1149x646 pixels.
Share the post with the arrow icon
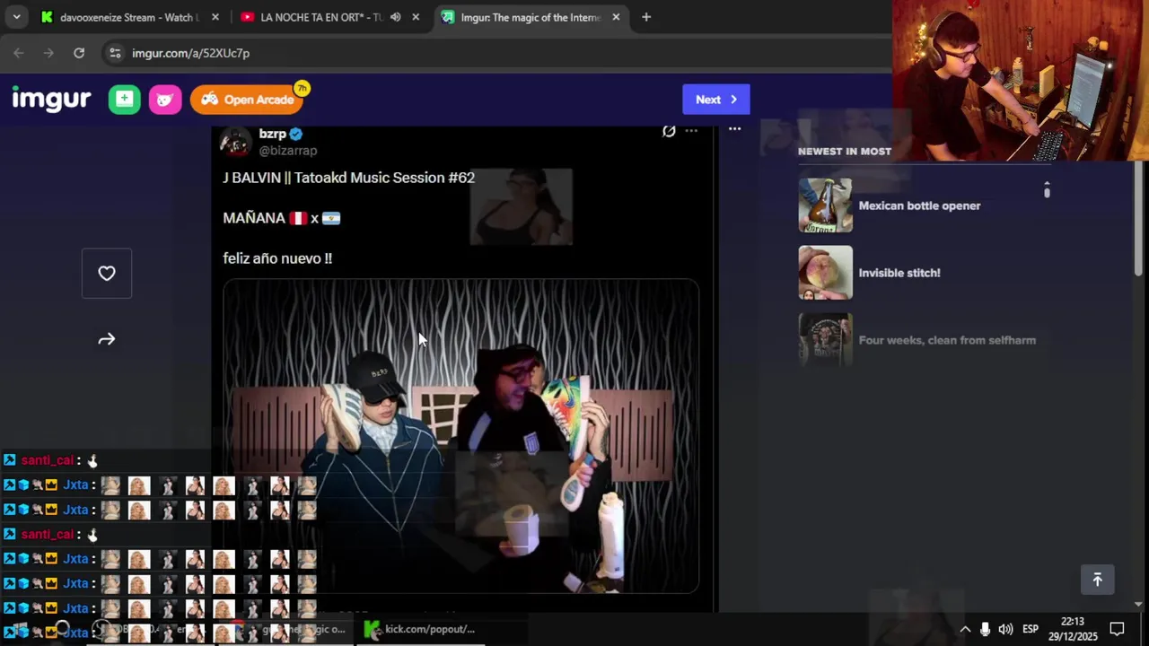(x=107, y=339)
